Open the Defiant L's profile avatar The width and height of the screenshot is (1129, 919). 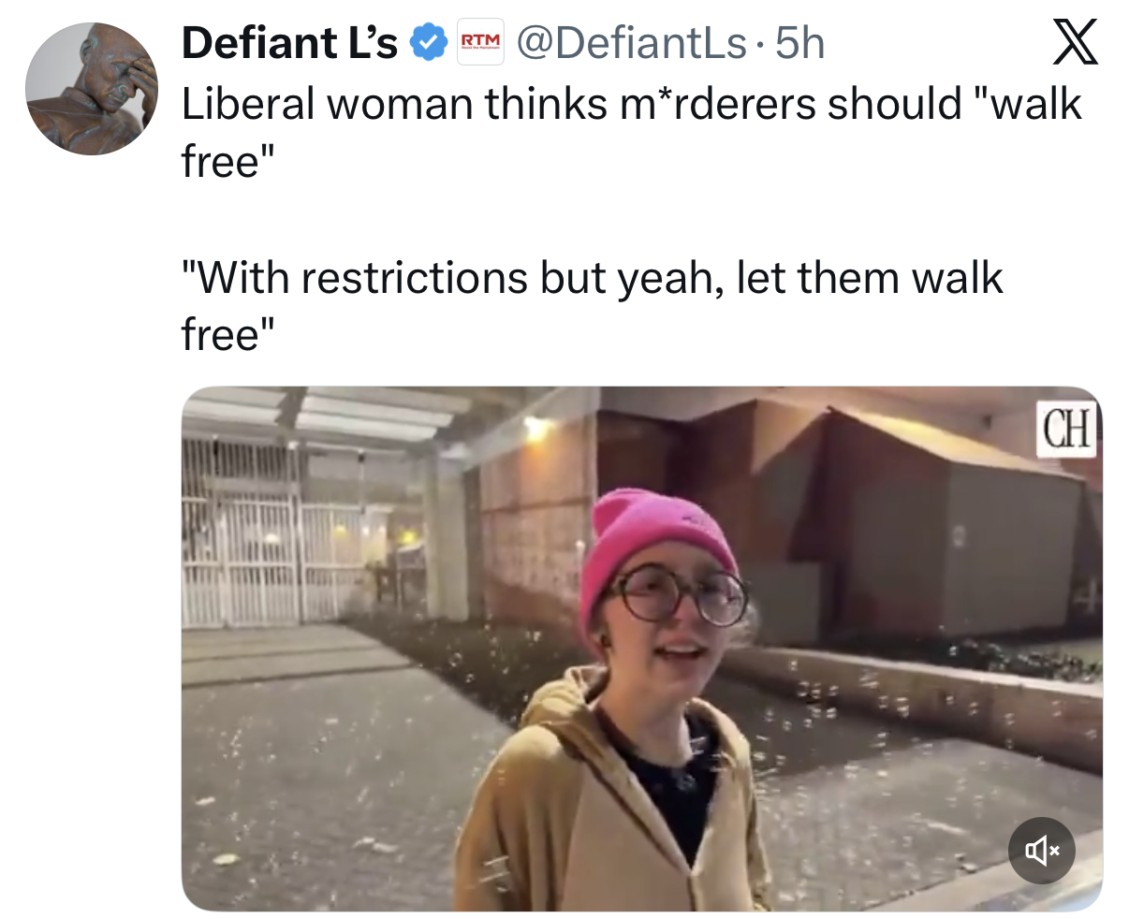(92, 89)
